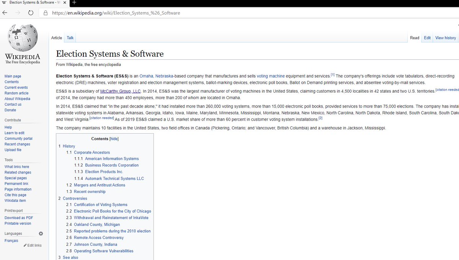This screenshot has height=260, width=459.
Task: Jump to Operating Software Vulnerabilities
Action: click(x=100, y=251)
